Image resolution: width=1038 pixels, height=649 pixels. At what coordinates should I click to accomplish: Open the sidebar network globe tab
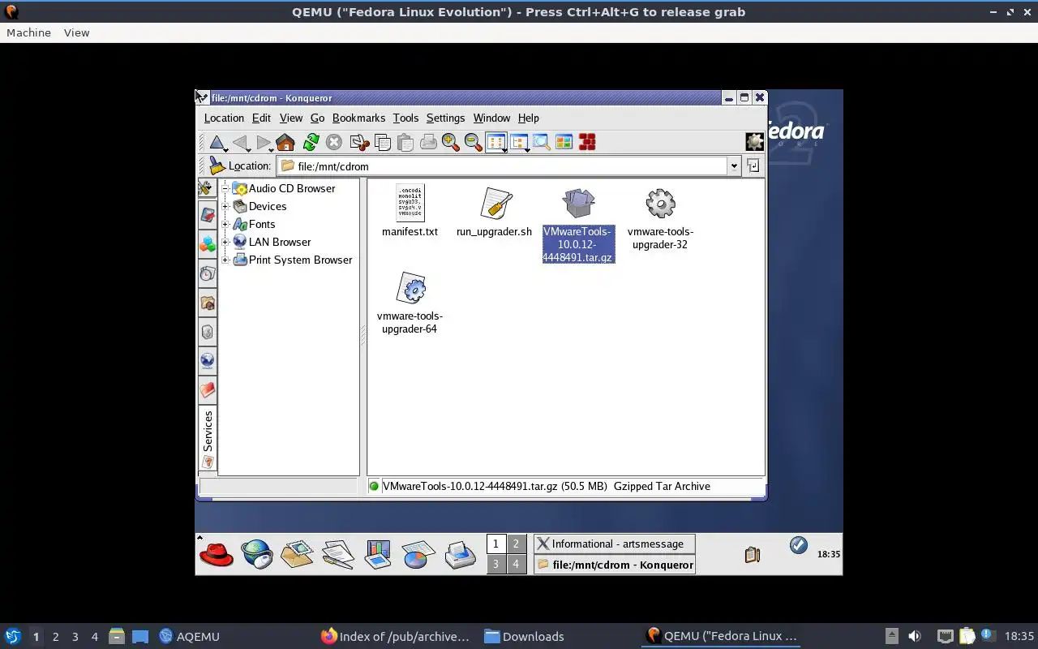coord(208,361)
